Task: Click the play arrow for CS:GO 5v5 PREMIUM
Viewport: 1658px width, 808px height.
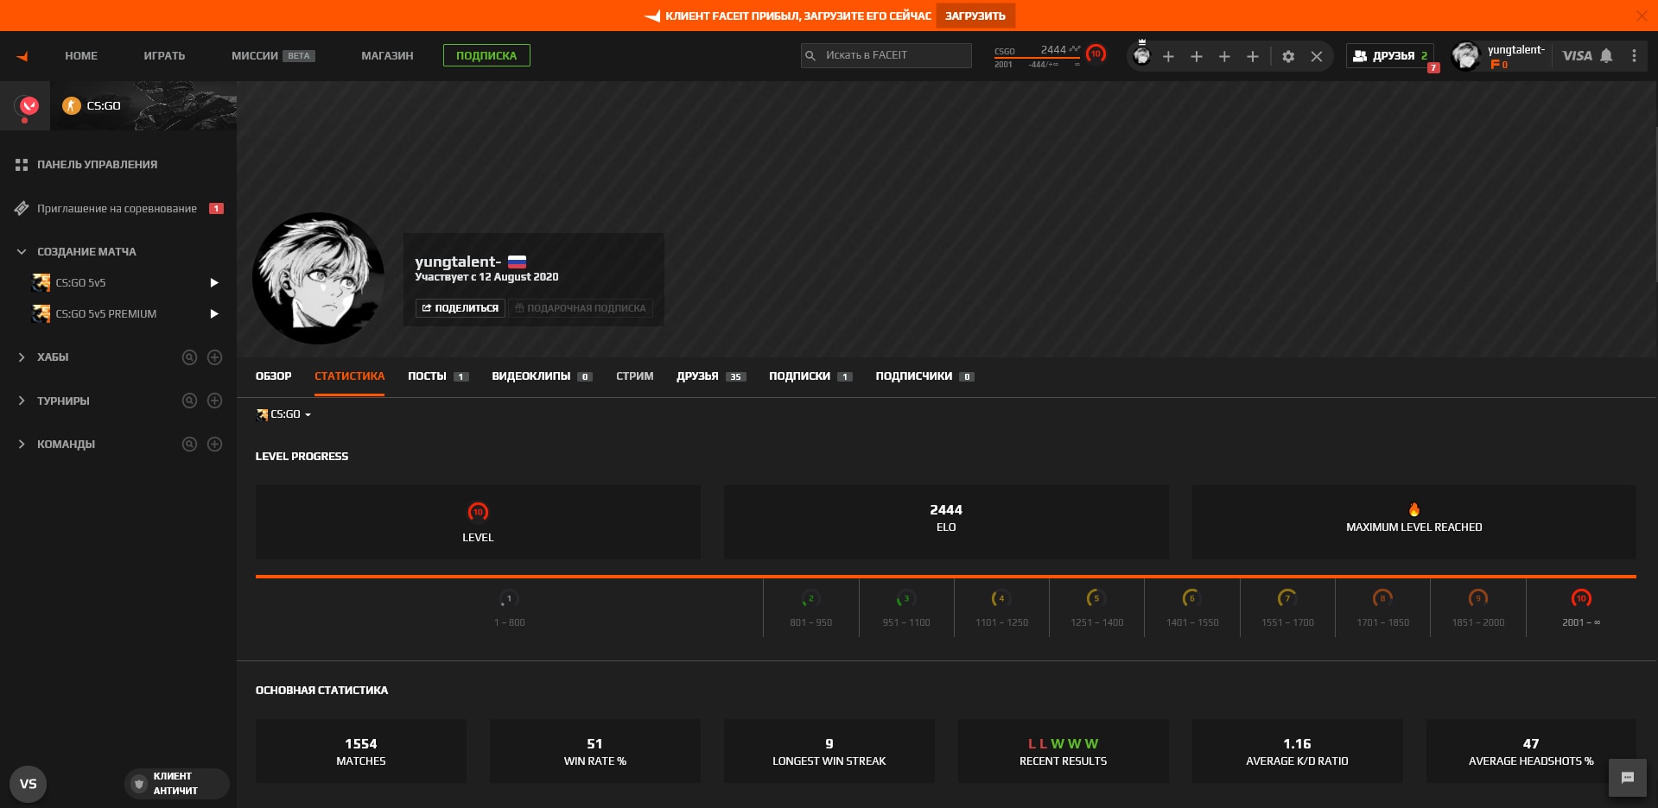Action: [x=214, y=314]
